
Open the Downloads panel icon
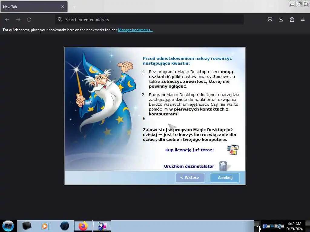[x=281, y=19]
